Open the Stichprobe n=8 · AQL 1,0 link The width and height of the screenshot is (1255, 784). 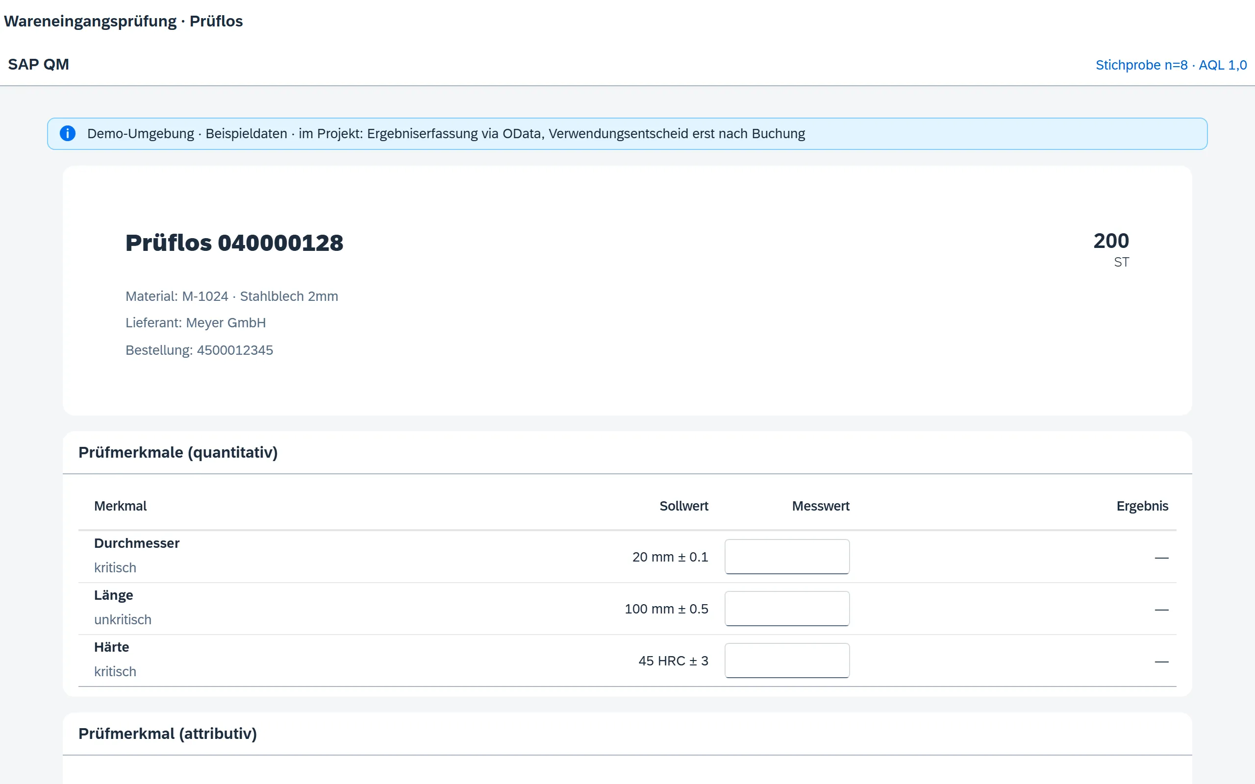click(x=1171, y=65)
